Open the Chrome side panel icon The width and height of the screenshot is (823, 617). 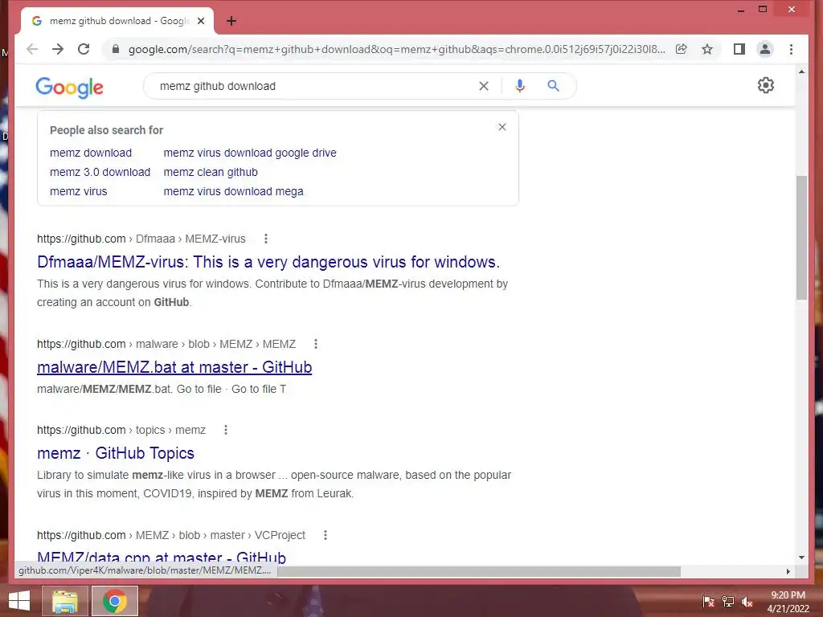click(x=739, y=49)
